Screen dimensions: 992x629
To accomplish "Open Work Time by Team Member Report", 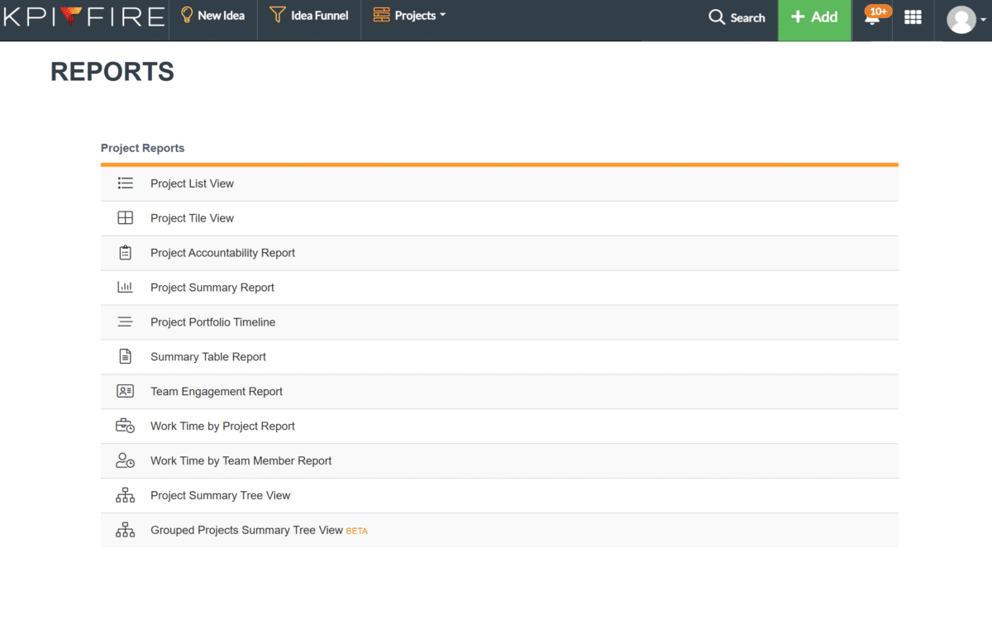I will [x=241, y=461].
